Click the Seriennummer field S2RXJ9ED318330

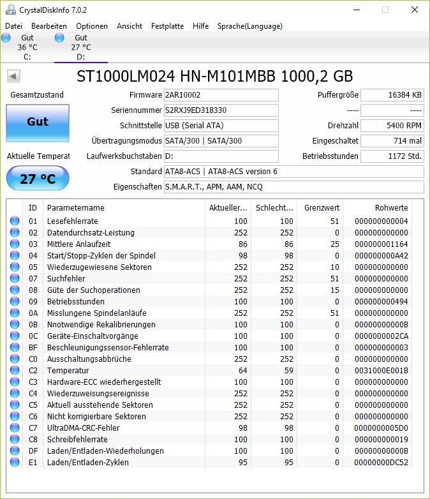click(221, 110)
